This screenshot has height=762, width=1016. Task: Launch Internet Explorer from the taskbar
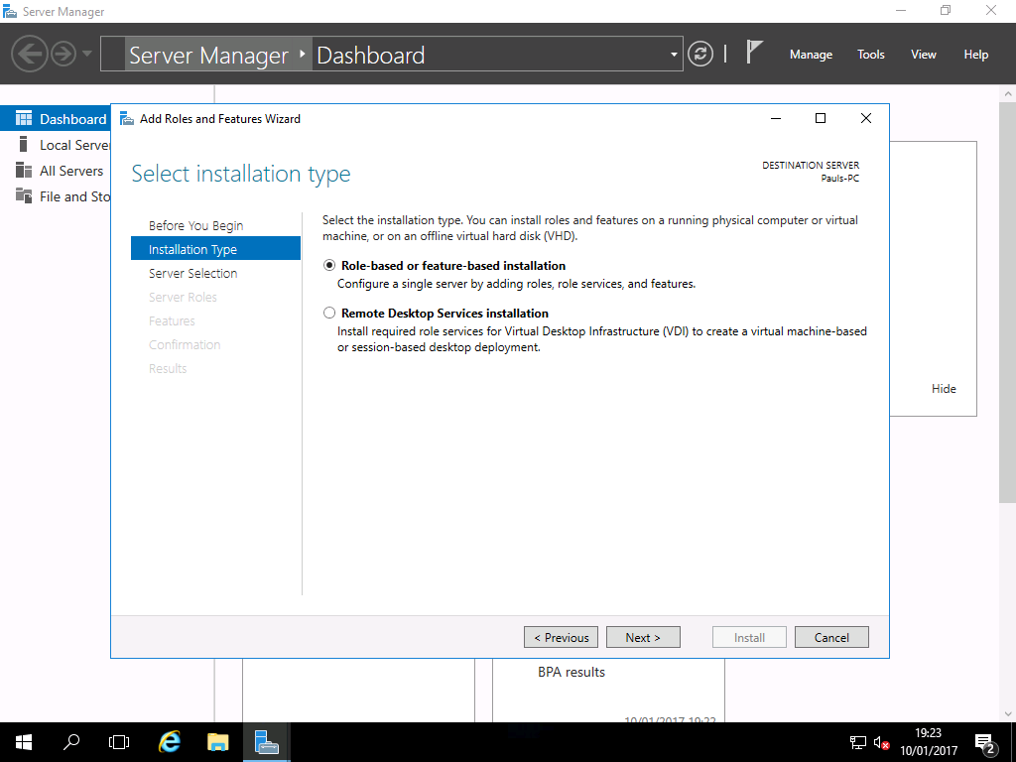pyautogui.click(x=169, y=742)
